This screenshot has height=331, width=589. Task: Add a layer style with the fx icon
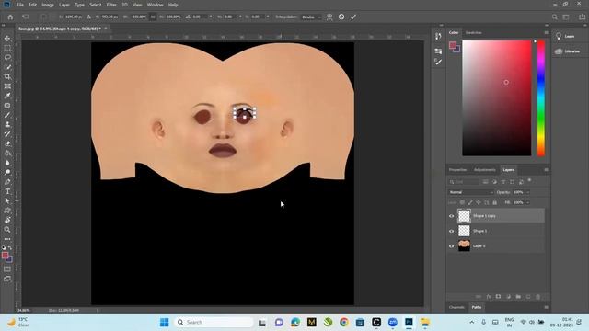coord(489,297)
